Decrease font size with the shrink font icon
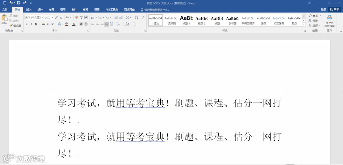This screenshot has height=165, width=343. pos(61,17)
